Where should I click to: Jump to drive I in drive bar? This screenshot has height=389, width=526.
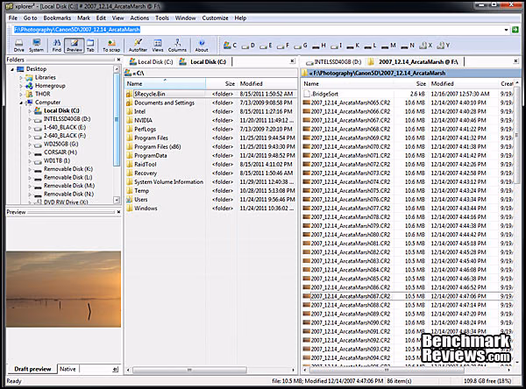tap(336, 46)
